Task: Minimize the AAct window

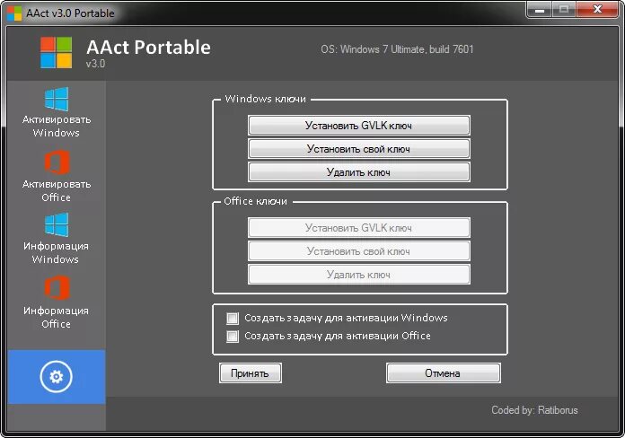Action: click(x=540, y=10)
